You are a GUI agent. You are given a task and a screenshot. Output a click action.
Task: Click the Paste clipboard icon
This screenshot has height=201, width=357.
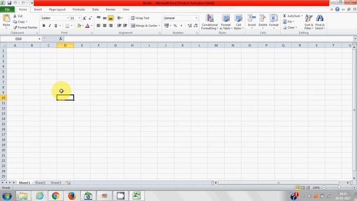[6, 18]
